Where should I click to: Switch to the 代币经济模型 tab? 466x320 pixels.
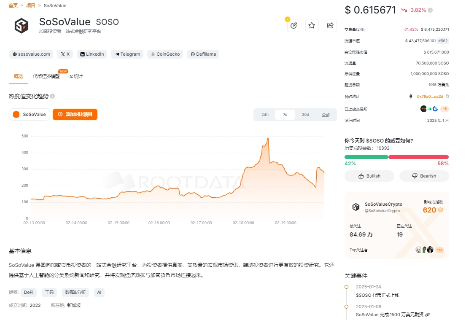coord(46,76)
